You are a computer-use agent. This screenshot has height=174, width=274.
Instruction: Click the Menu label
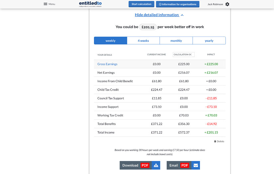(52, 4)
